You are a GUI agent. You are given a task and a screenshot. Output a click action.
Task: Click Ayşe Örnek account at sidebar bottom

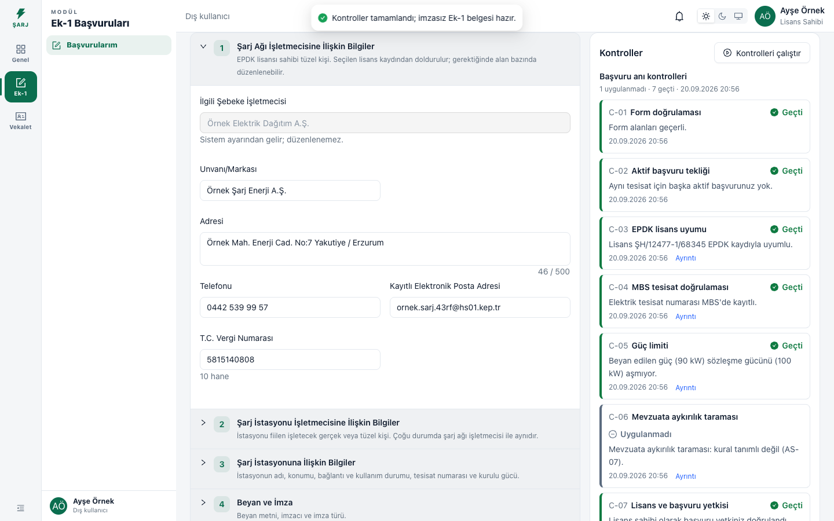109,505
